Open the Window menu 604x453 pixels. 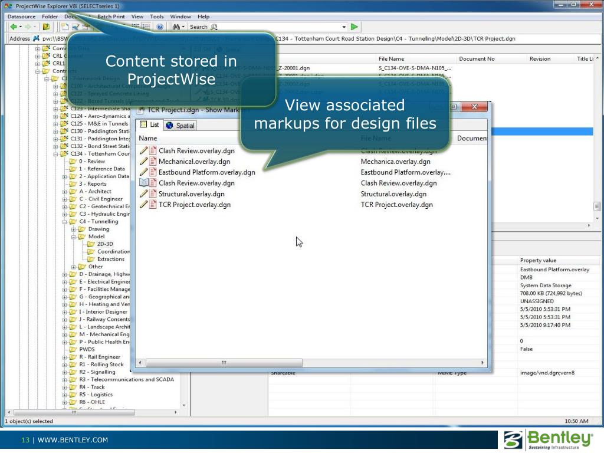point(180,17)
